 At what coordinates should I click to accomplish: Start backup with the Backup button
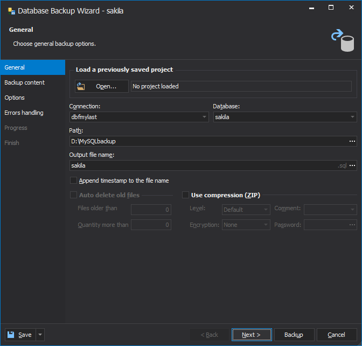[294, 335]
